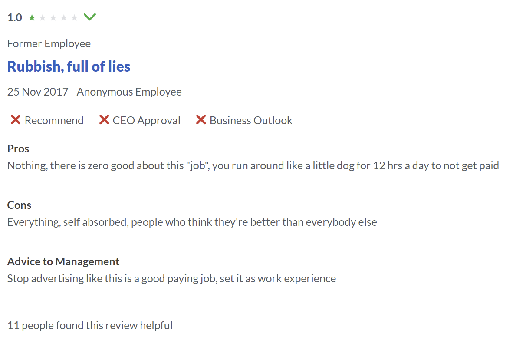Click the Cons heading
The width and height of the screenshot is (516, 350).
point(19,205)
